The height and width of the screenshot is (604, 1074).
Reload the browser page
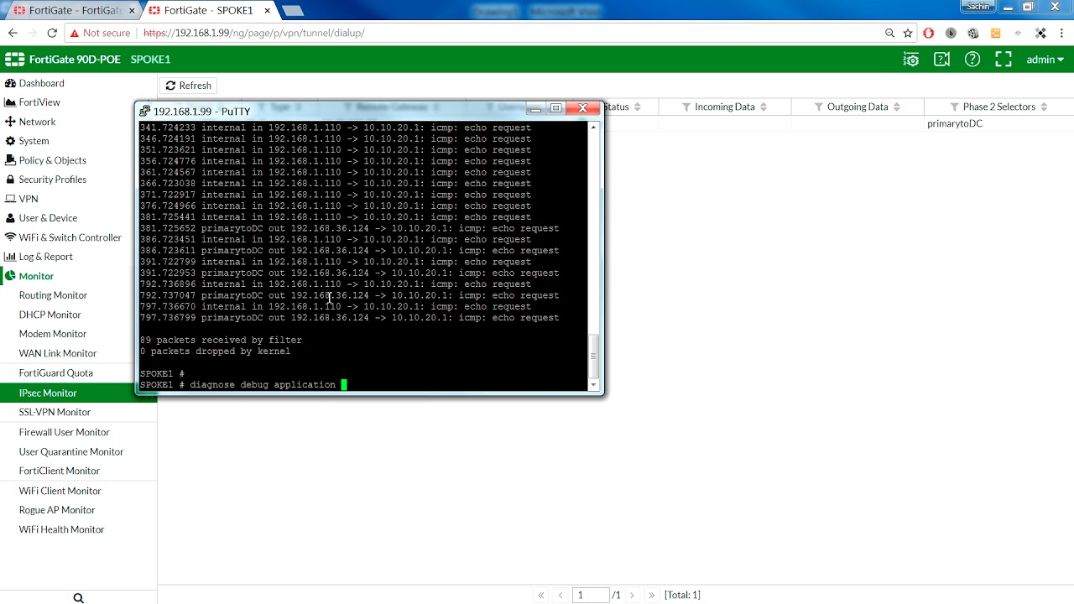click(x=52, y=33)
